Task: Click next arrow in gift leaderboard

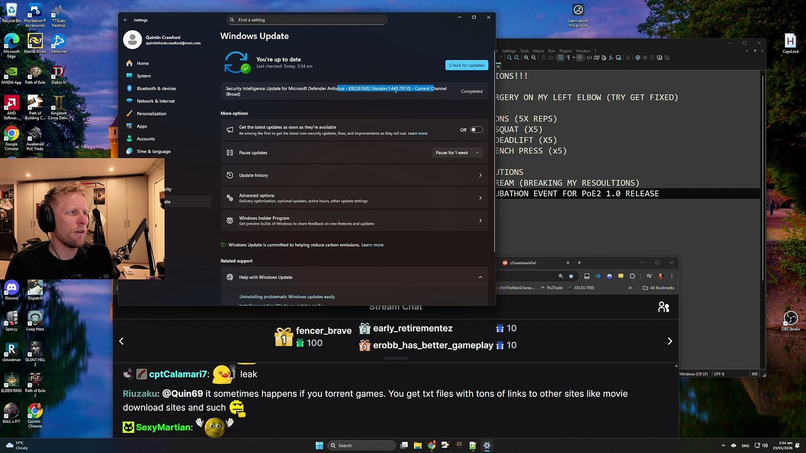Action: (669, 341)
